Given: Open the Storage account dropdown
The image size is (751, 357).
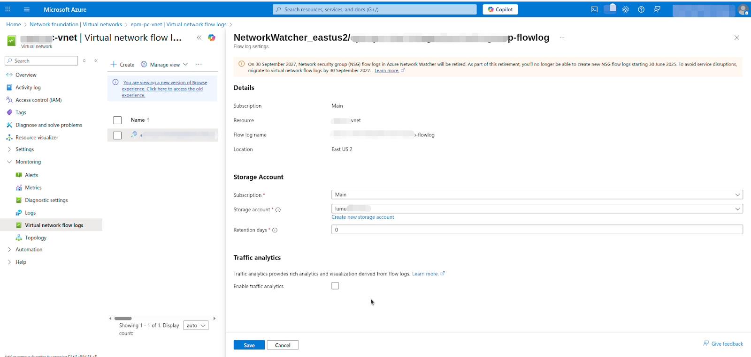Looking at the screenshot, I should [x=536, y=209].
